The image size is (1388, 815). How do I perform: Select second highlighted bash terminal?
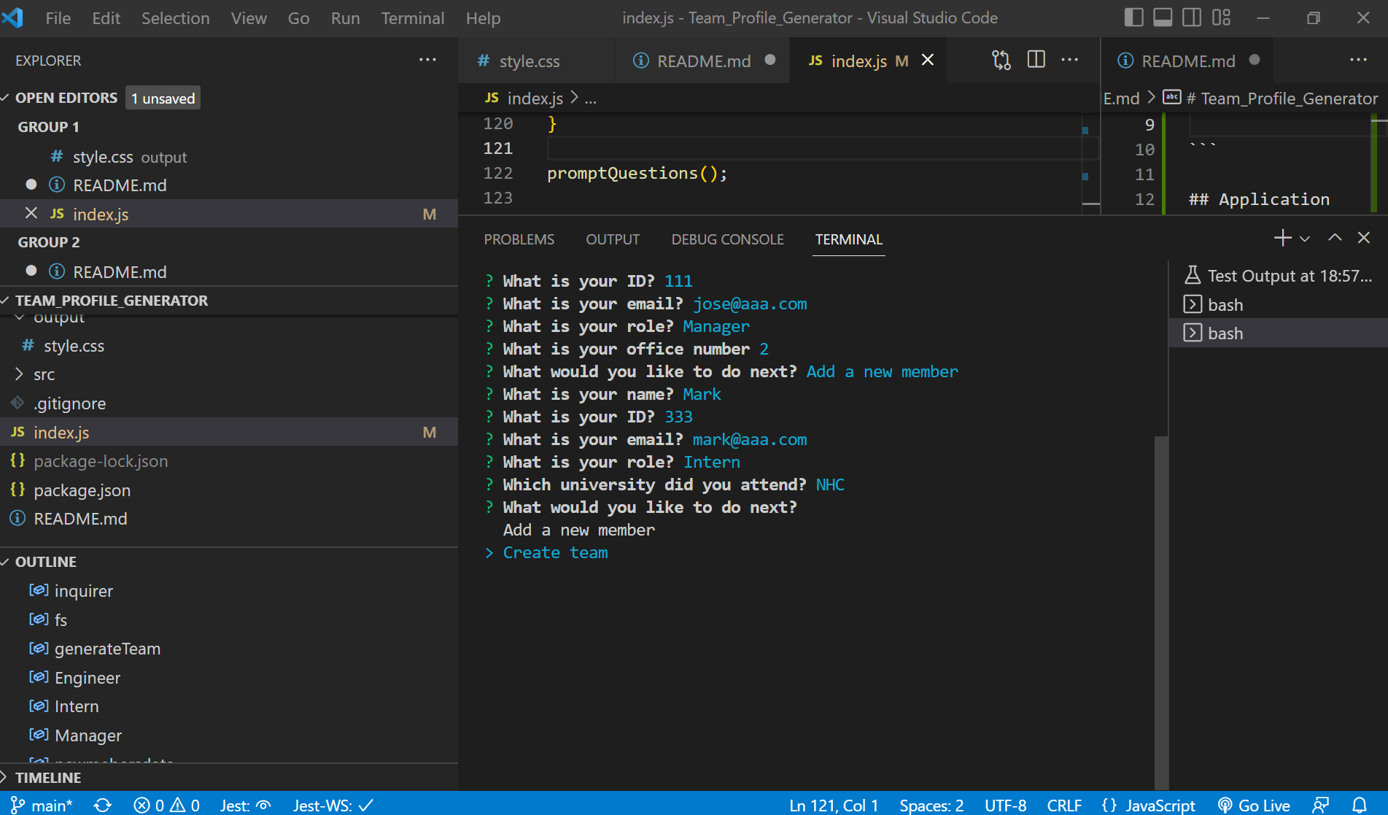coord(1279,333)
